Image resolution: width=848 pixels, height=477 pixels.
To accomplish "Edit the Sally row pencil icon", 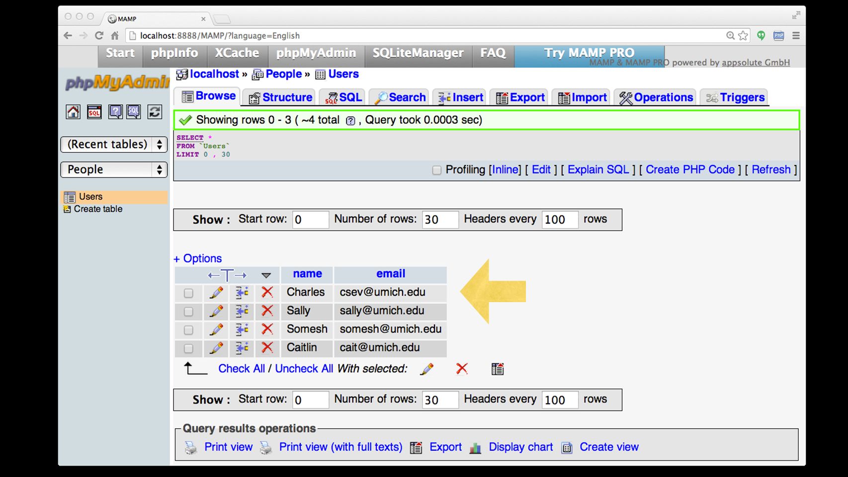I will point(216,311).
